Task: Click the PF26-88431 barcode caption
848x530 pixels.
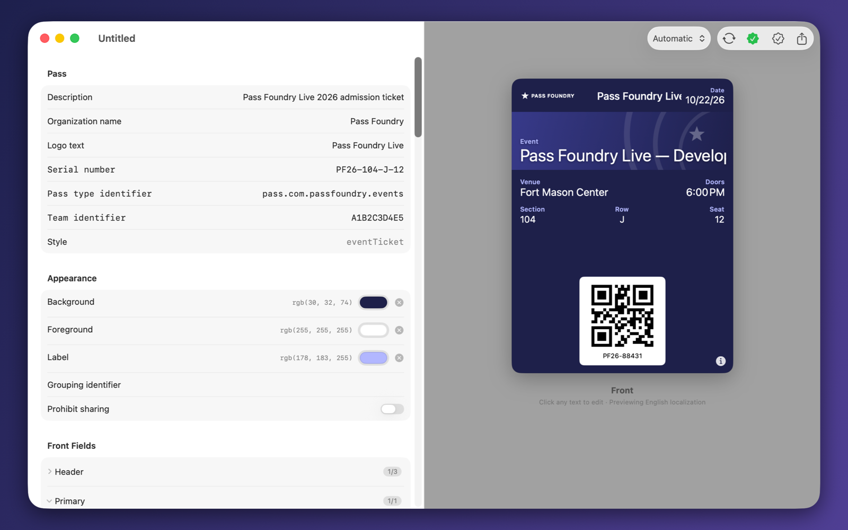Action: tap(622, 356)
